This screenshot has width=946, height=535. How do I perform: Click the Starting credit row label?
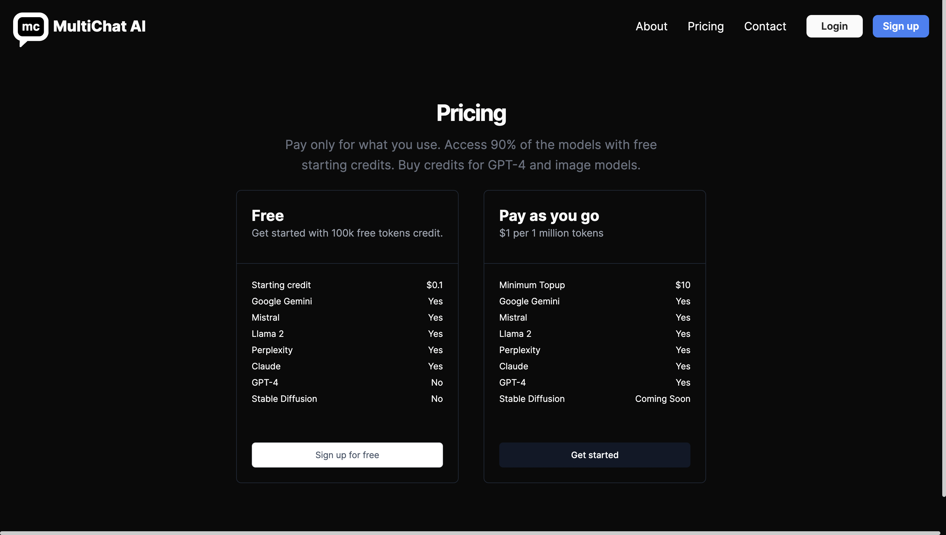coord(281,285)
